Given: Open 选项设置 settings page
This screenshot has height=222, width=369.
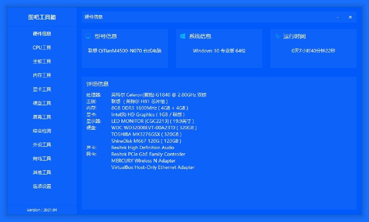Looking at the screenshot, I should coord(42,186).
